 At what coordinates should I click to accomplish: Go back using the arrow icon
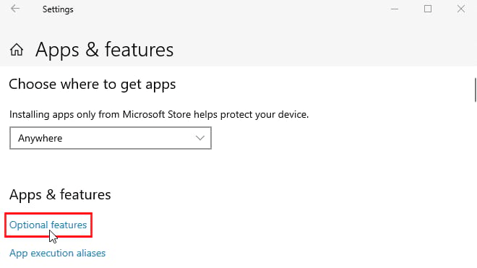[15, 9]
